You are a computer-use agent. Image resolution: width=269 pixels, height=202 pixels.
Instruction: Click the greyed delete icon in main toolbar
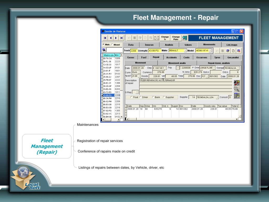coord(151,38)
